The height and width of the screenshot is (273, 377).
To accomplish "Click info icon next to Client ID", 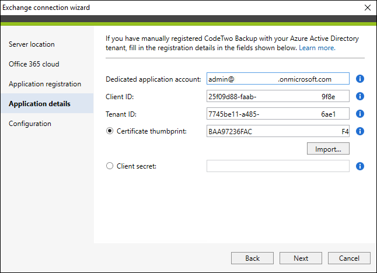I will point(359,96).
